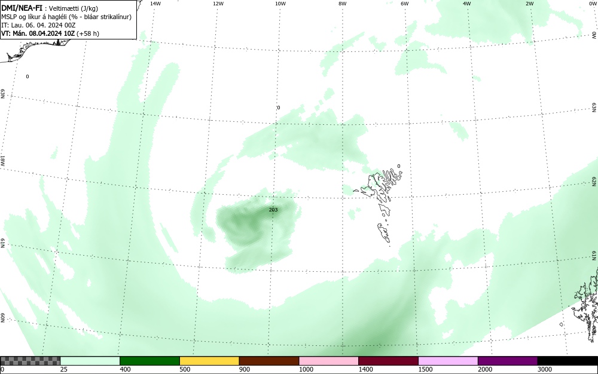Click the legend value 1500
The image size is (598, 374).
(x=426, y=369)
